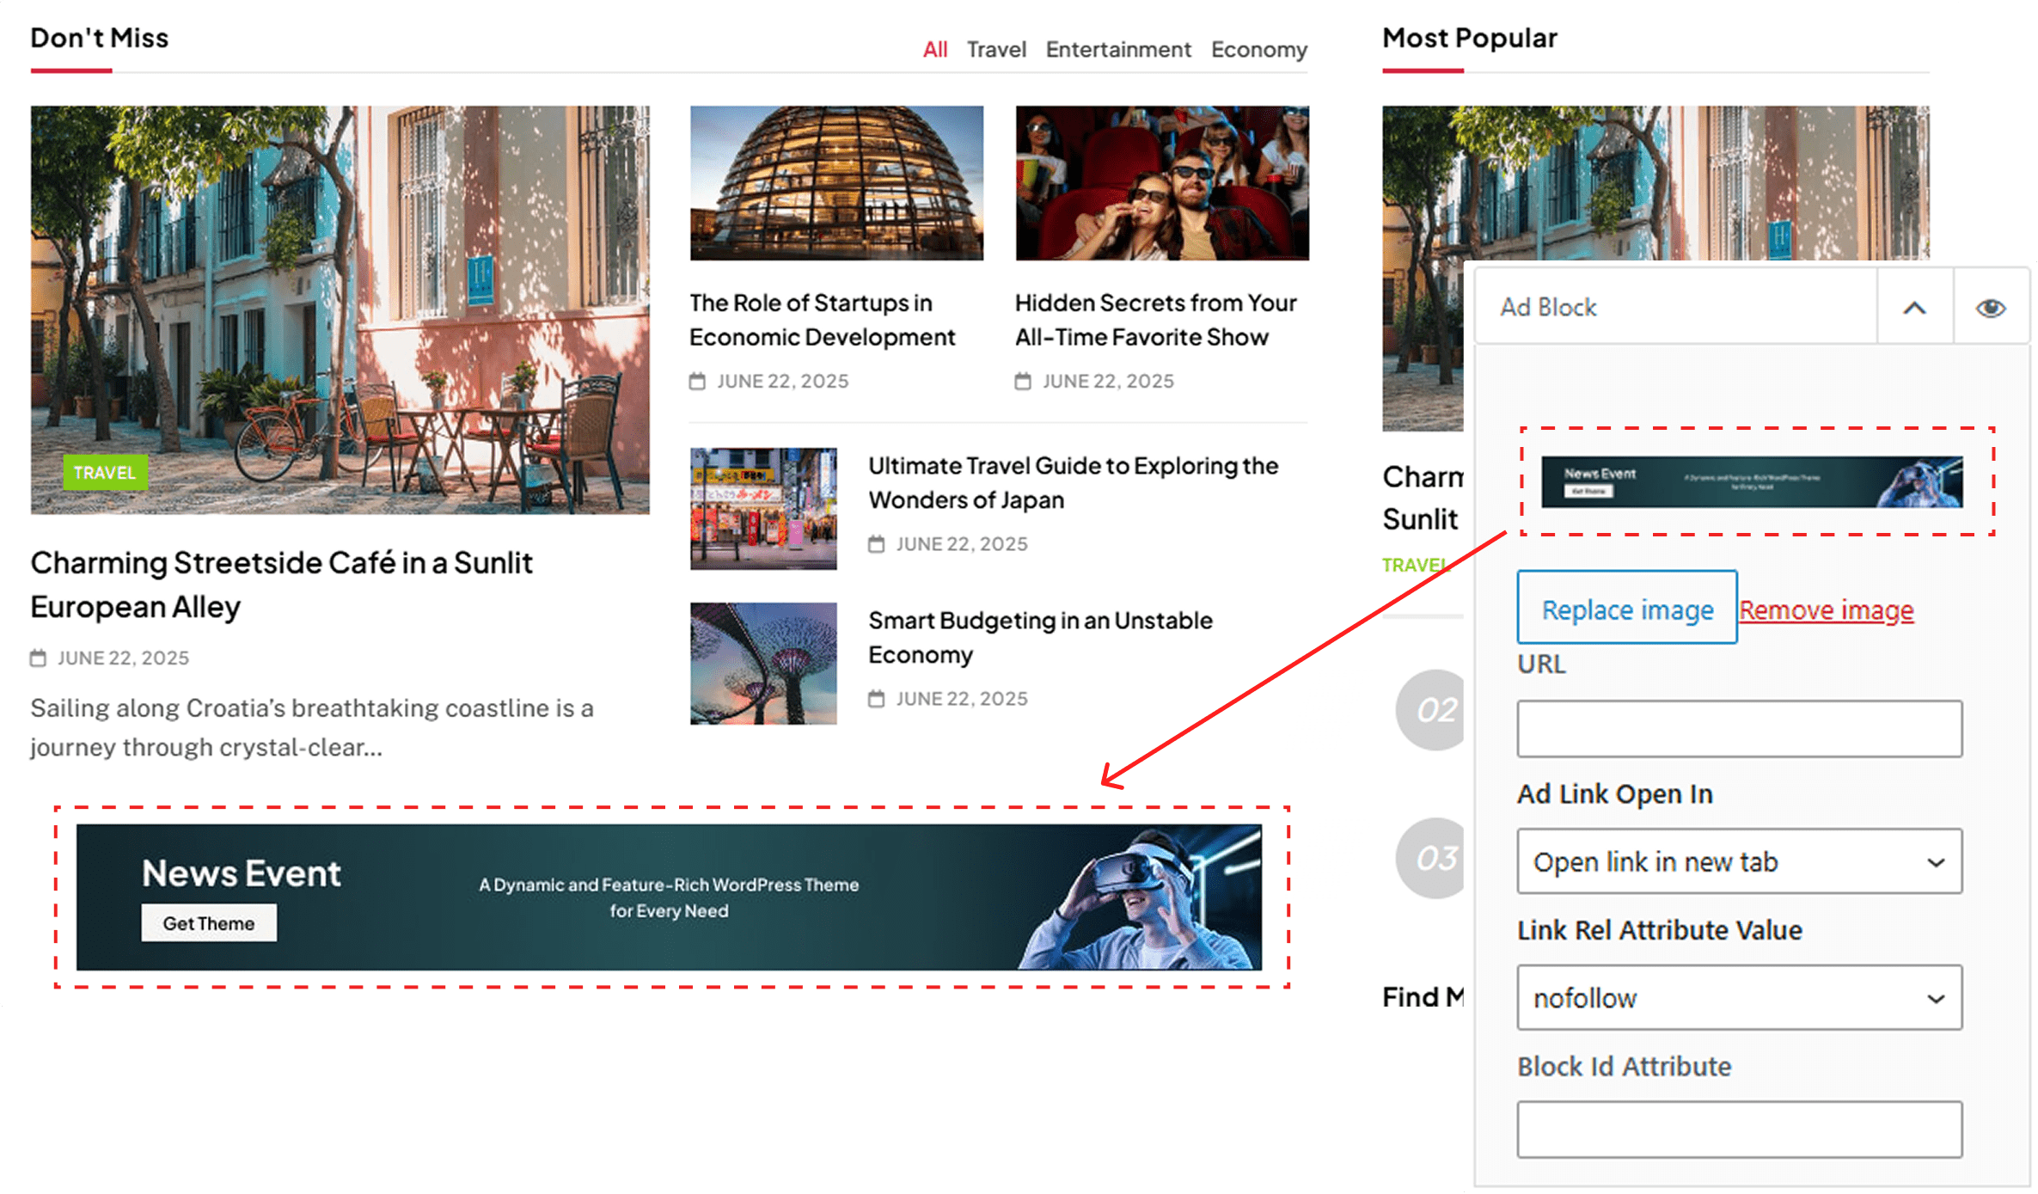Switch to the Travel filter tab
Screen dimensions: 2038x1194
[996, 50]
